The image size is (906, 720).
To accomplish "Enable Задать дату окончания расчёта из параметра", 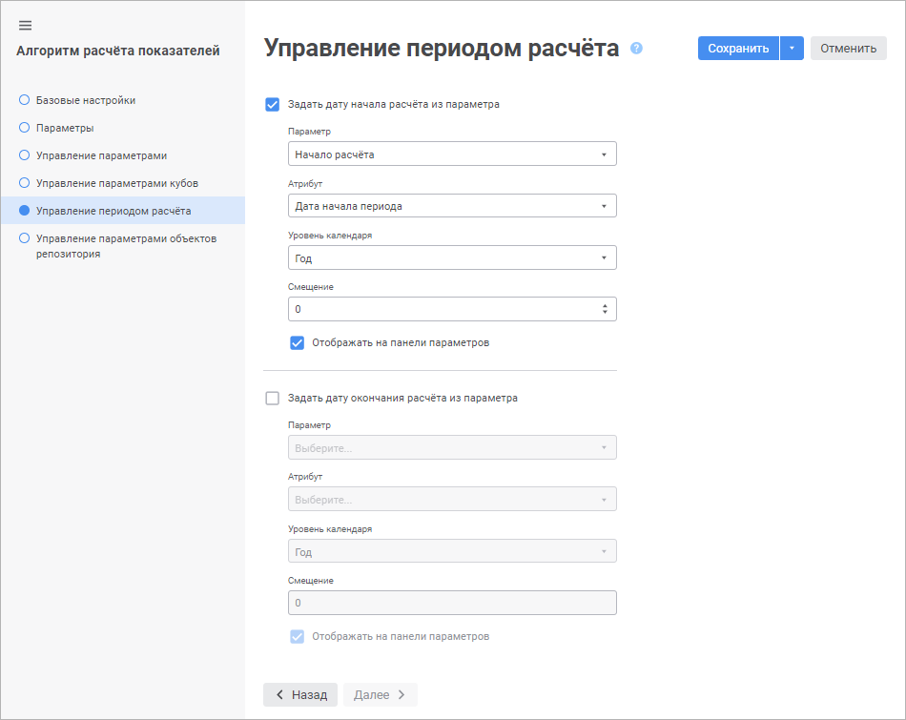I will (x=273, y=399).
